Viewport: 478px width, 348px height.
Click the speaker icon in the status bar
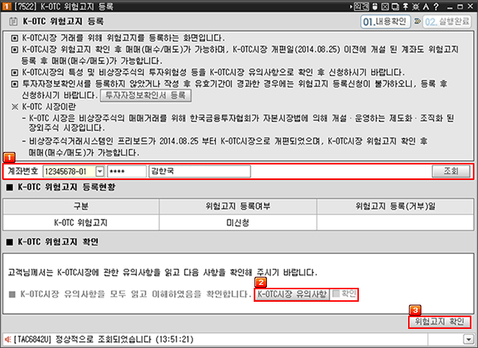click(x=7, y=339)
